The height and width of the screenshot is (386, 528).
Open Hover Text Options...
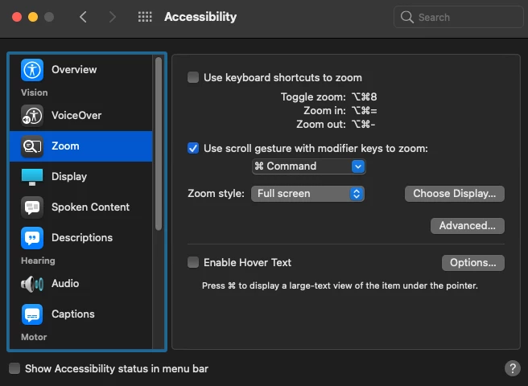473,263
